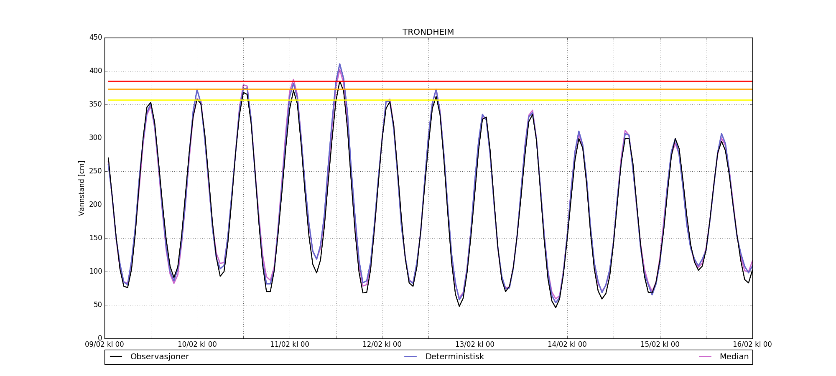Screen dimensions: 836x376
Task: Click the 250 y-axis tick label
Action: [x=96, y=171]
